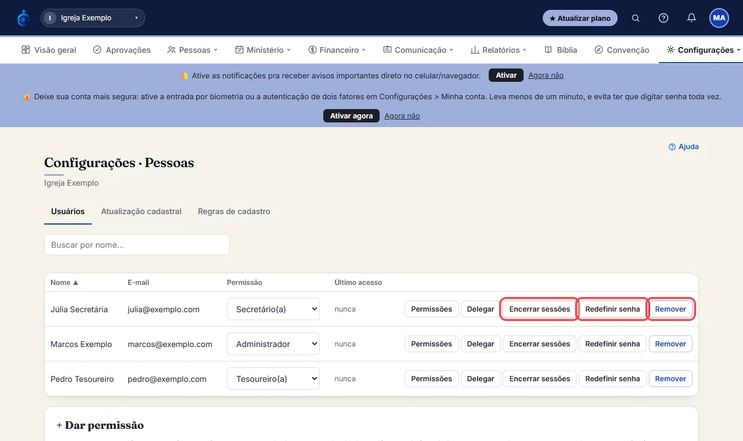Screen dimensions: 743x441
Task: Expand the Comunicação menu
Action: 418,50
